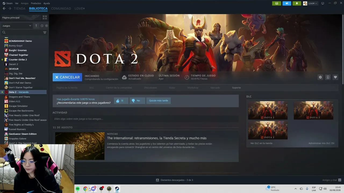This screenshot has width=344, height=193.
Task: Open the blue announcements megaphone button
Action: [x=287, y=3]
